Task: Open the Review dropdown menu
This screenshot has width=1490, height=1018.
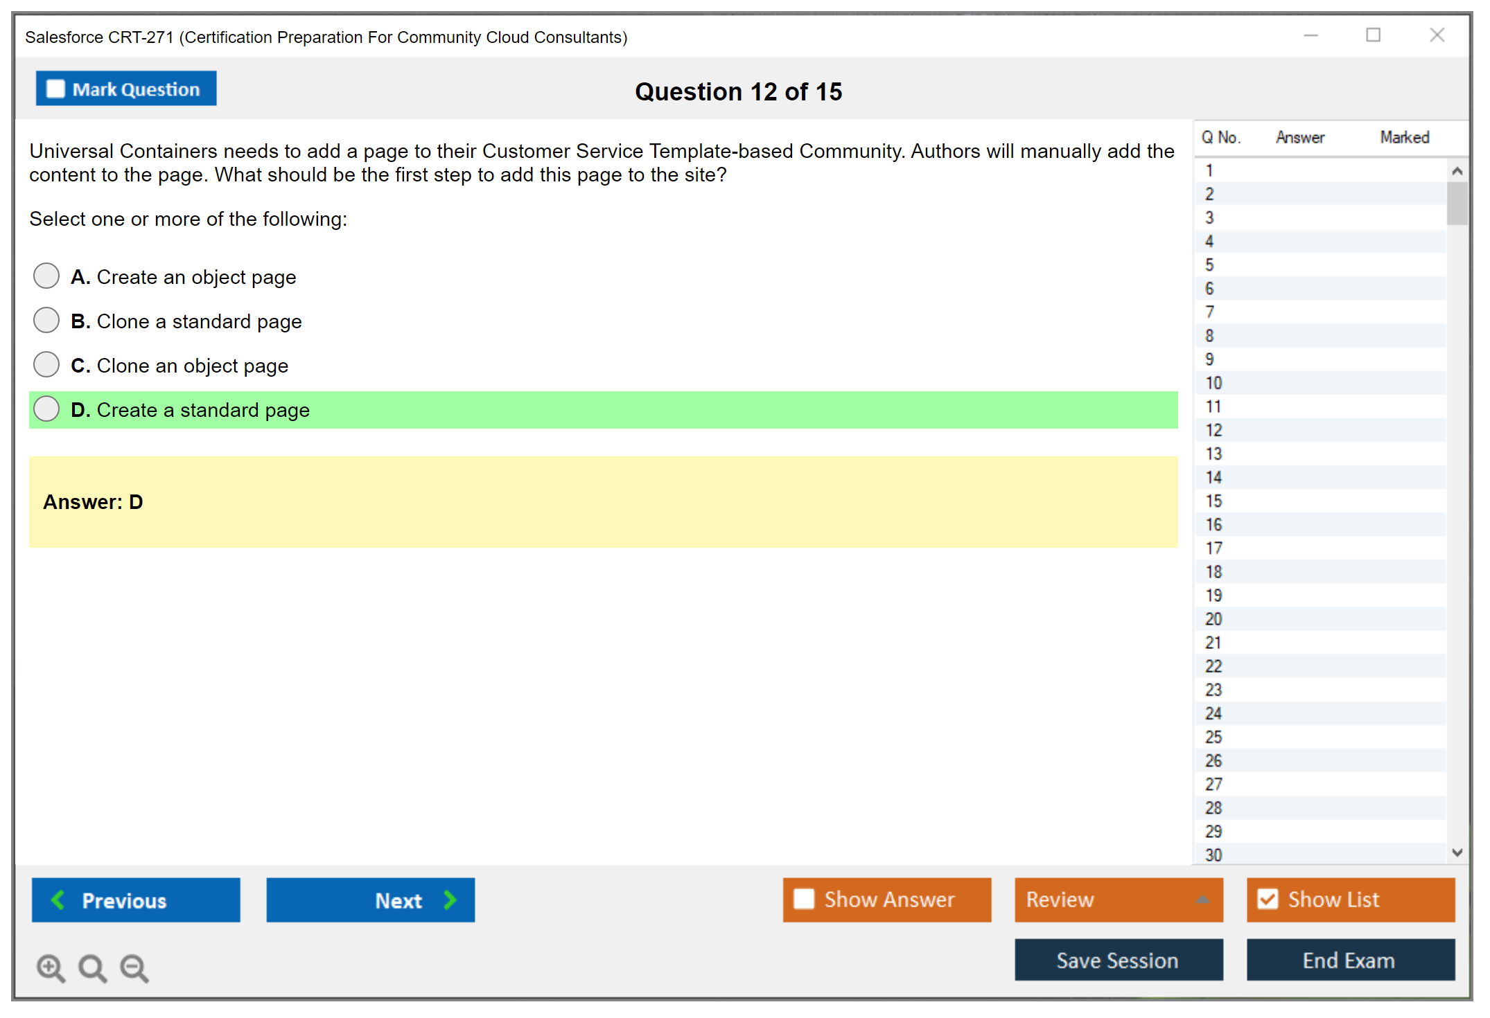Action: [x=1202, y=900]
